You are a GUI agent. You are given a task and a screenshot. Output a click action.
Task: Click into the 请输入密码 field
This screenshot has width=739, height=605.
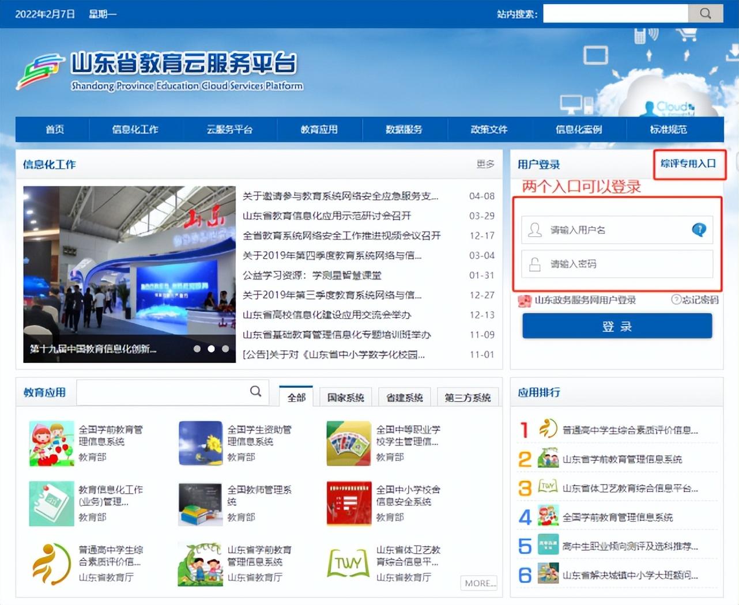pos(617,264)
